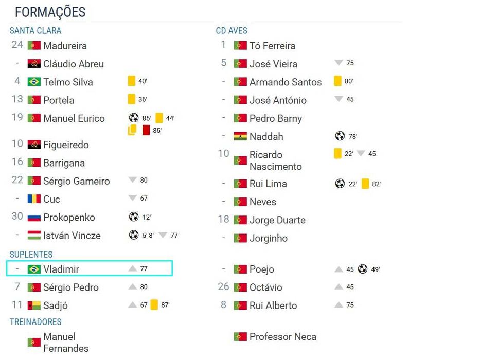498x360 pixels.
Task: Open the Santa Clara team page
Action: pyautogui.click(x=35, y=31)
